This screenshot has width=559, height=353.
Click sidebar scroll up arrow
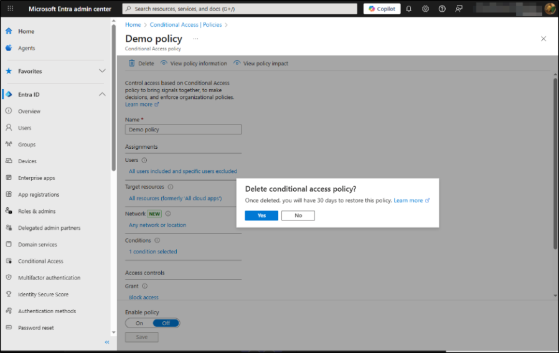[x=114, y=21]
